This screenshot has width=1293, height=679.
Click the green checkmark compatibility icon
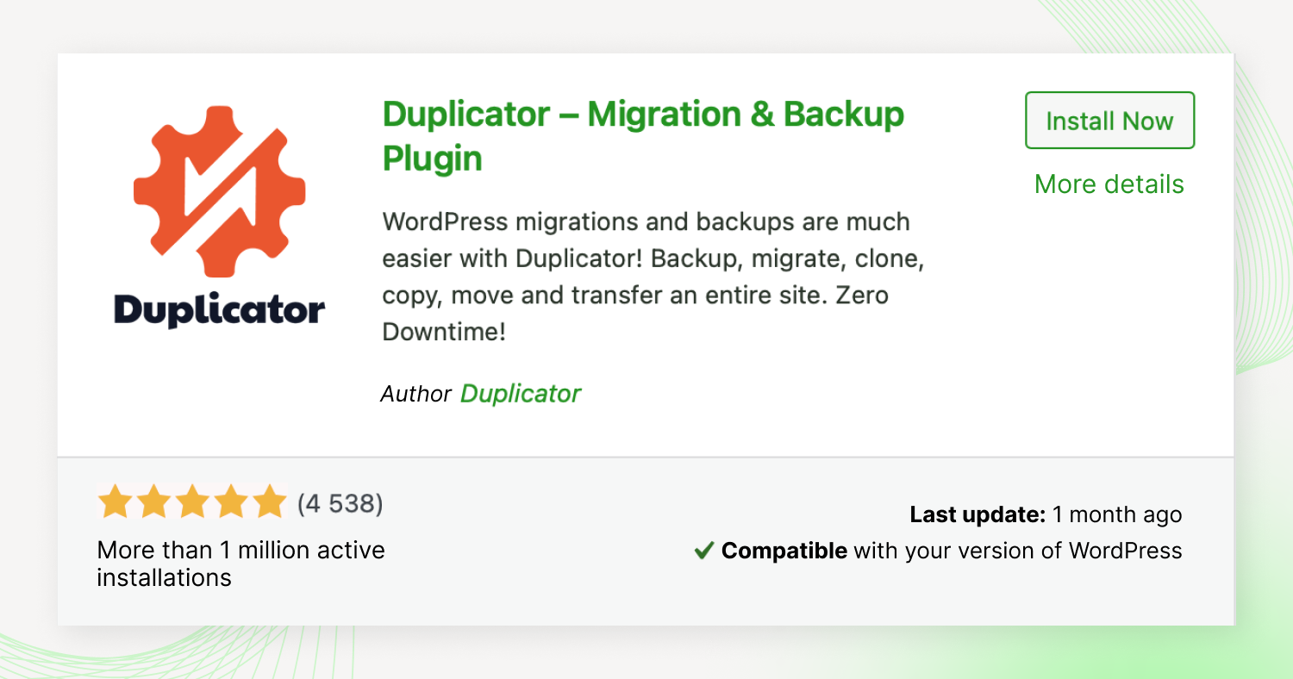coord(703,550)
